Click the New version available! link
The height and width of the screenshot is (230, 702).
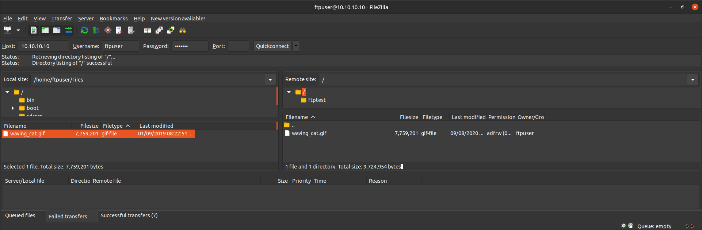178,19
